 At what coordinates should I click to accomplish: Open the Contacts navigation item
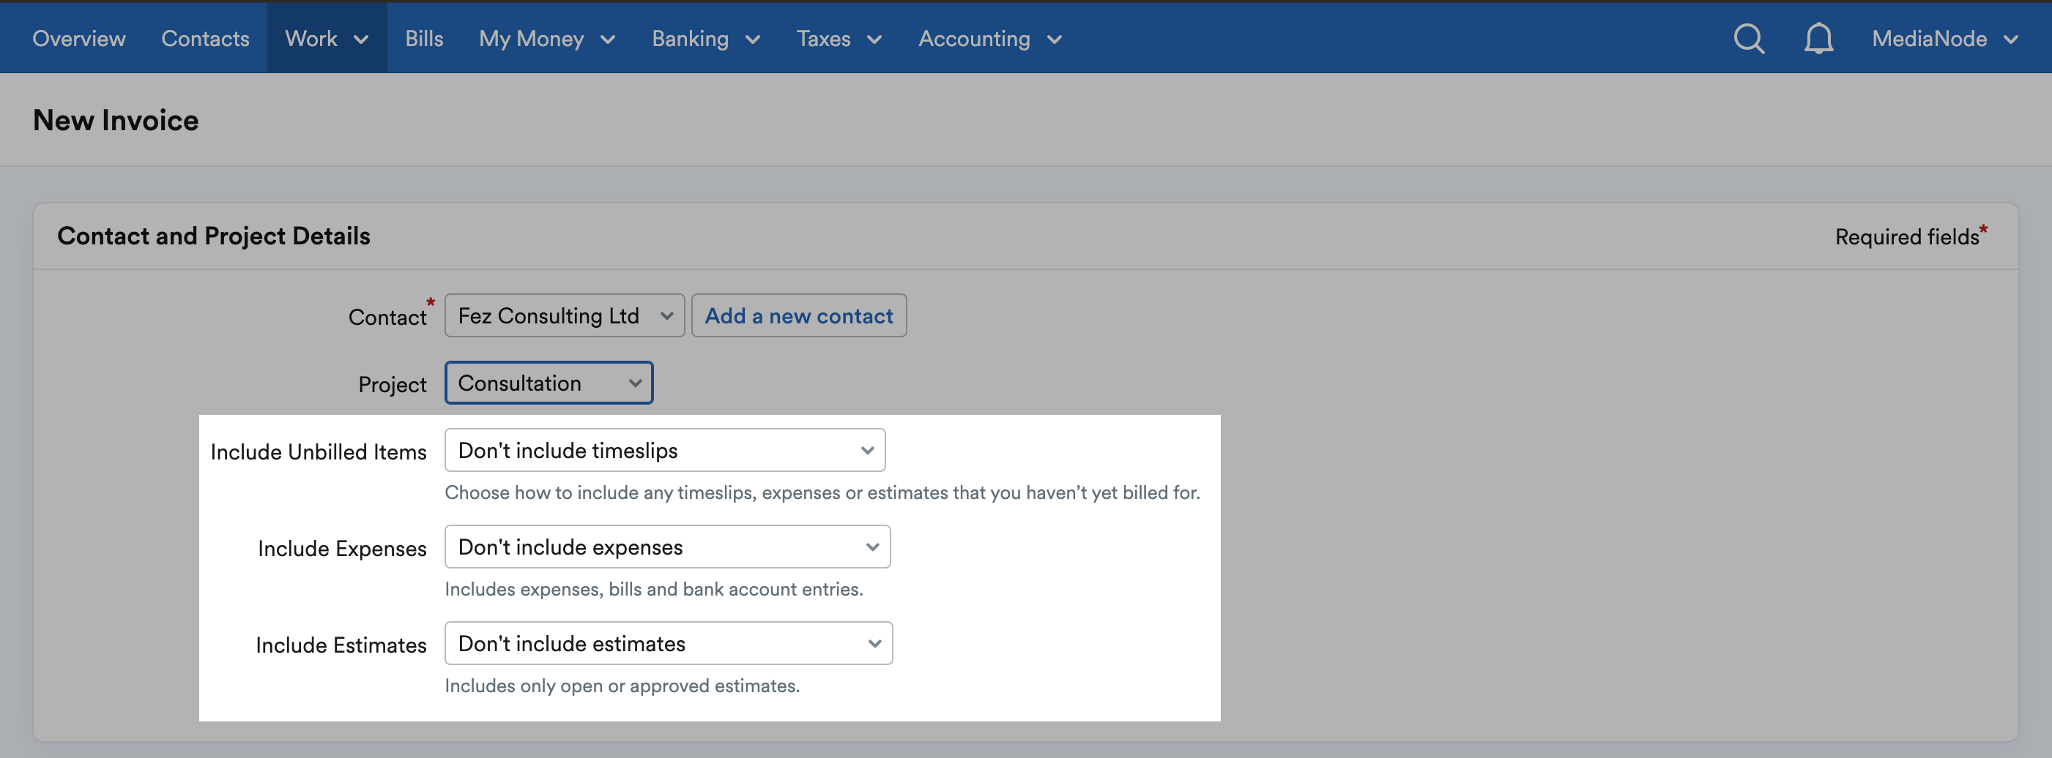[205, 38]
